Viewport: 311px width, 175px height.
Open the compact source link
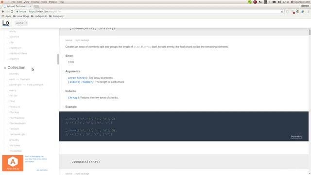point(69,174)
